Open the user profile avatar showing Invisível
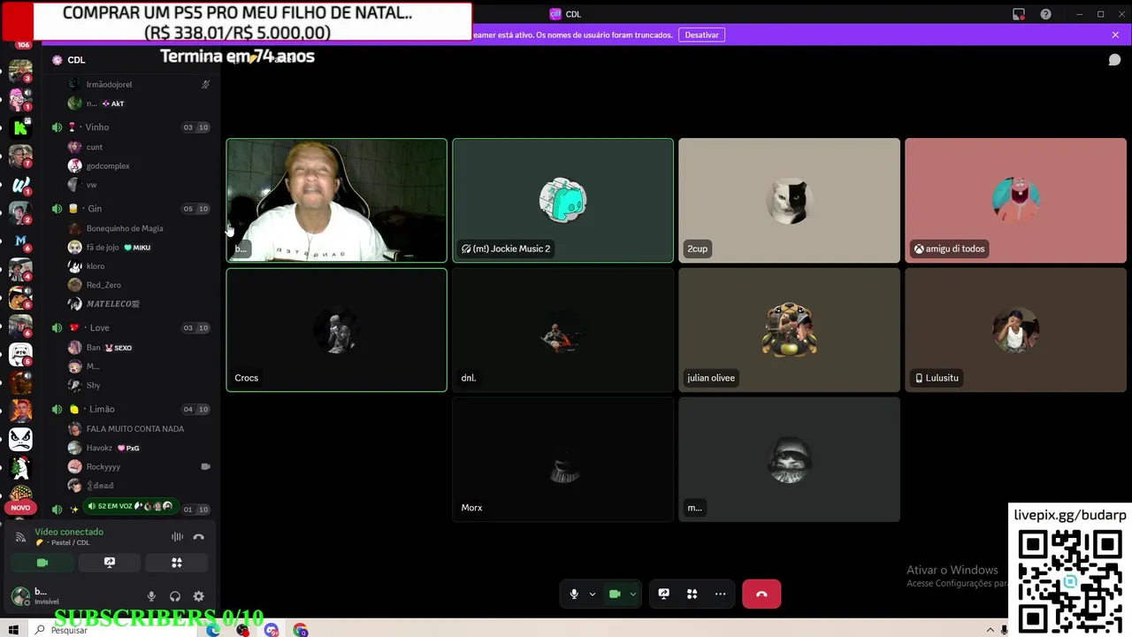Viewport: 1132px width, 637px height. pyautogui.click(x=20, y=596)
